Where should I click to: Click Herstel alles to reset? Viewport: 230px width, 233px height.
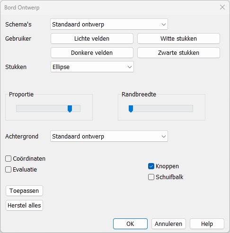click(24, 205)
